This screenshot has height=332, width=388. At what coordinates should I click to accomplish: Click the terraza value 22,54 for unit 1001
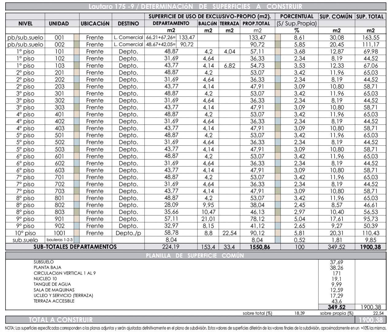click(x=229, y=233)
